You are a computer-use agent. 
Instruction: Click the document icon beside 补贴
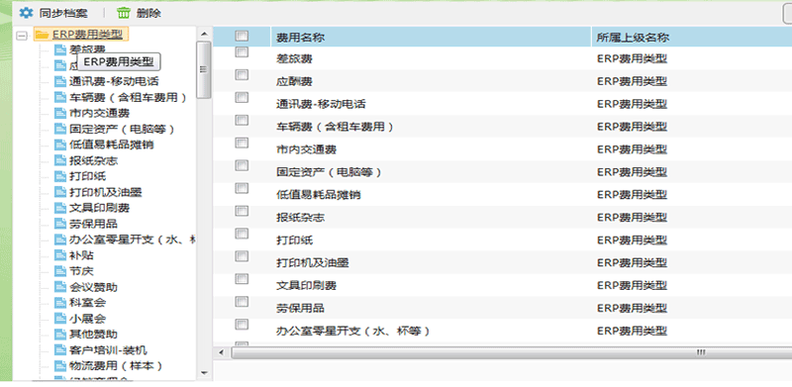click(x=60, y=255)
